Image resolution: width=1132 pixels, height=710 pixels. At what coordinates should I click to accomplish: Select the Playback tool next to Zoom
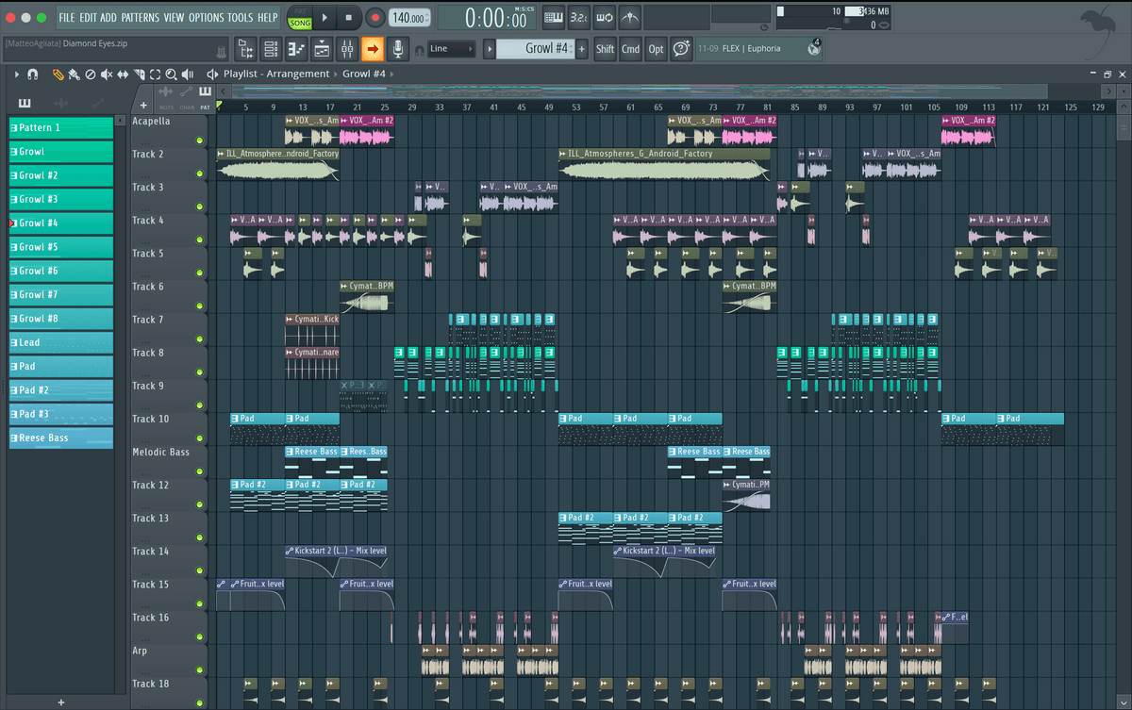coord(188,74)
